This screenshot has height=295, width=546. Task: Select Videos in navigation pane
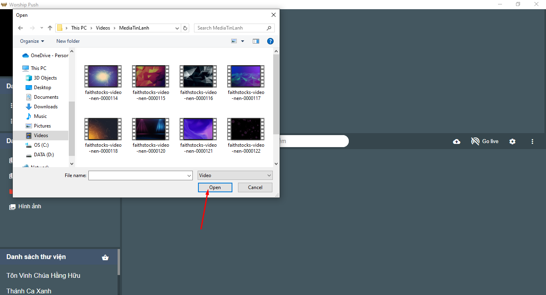(41, 136)
